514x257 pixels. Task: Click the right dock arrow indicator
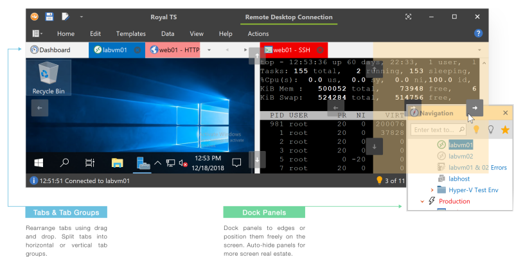[474, 107]
